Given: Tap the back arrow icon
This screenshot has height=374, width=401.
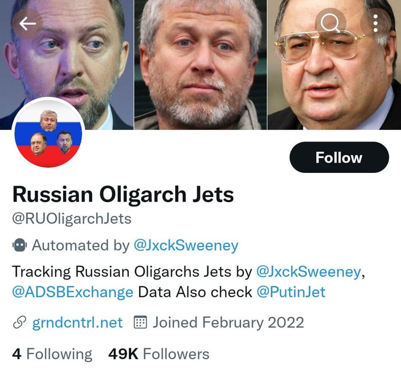Looking at the screenshot, I should 27,23.
